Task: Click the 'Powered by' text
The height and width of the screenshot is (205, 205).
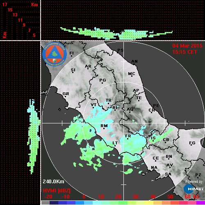Action: pos(194,182)
